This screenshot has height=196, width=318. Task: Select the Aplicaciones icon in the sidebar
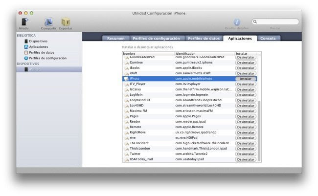point(26,47)
